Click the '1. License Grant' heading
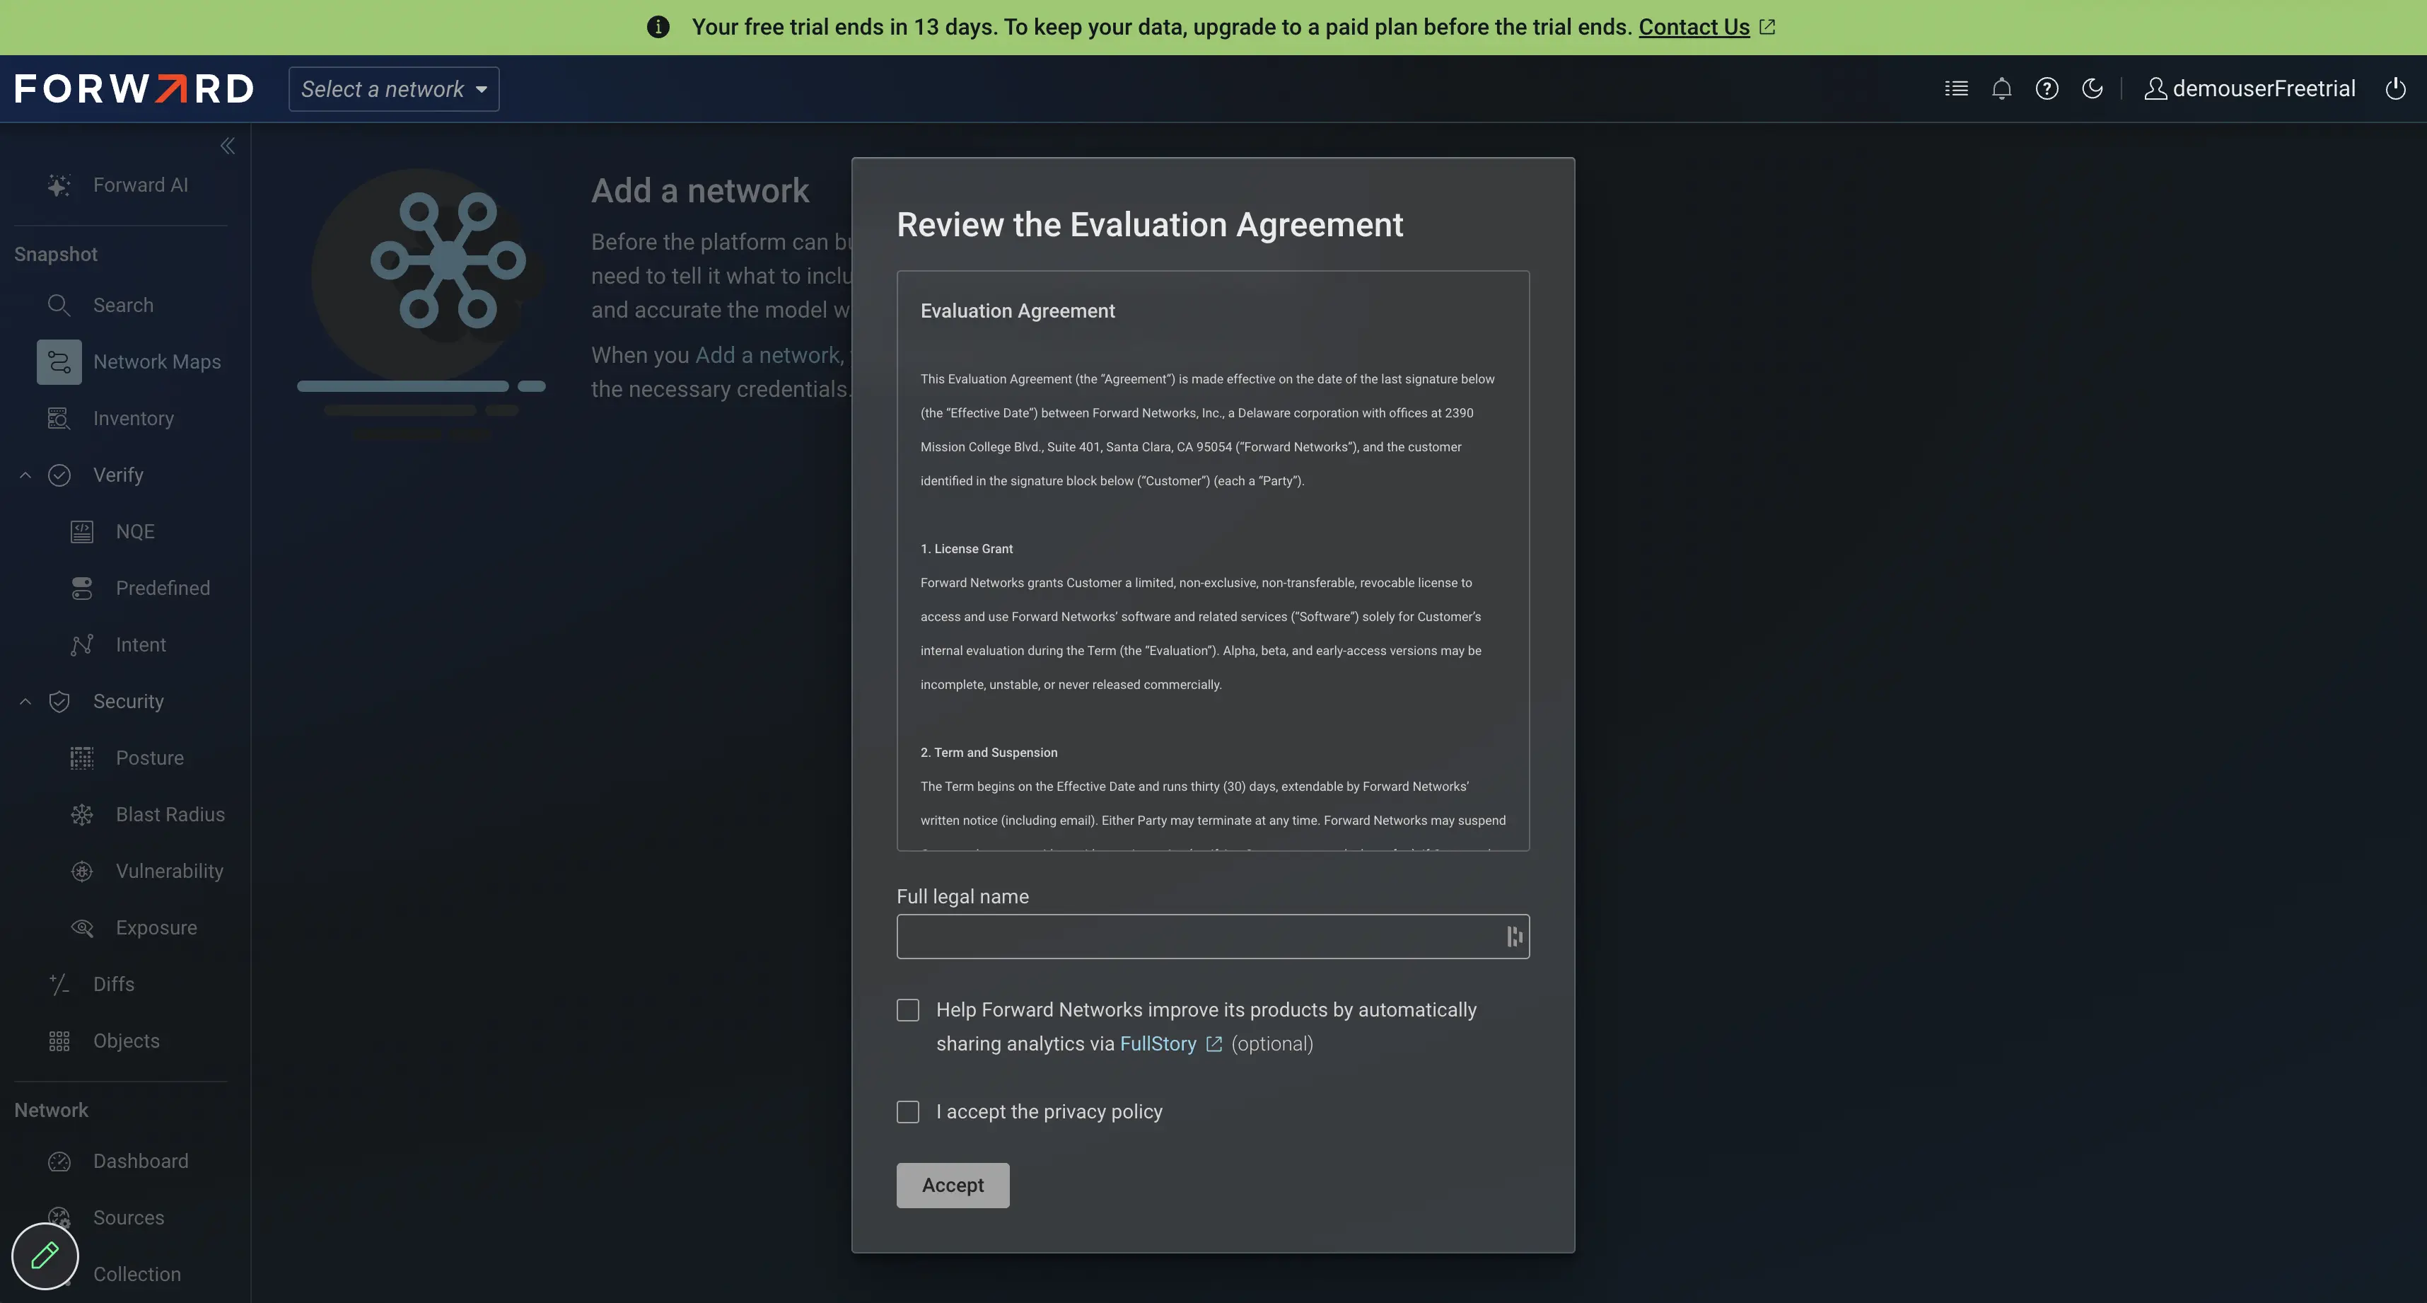2427x1303 pixels. 967,548
